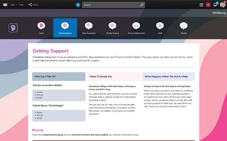Click the Schoolbox logo icon in top-left
The image size is (227, 141).
[4, 5]
